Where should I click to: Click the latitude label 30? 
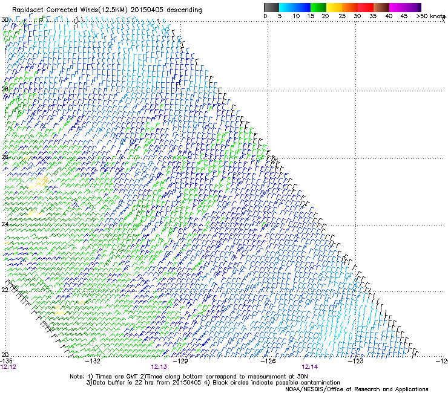(5, 20)
